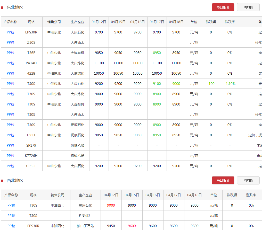The image size is (262, 230).
Task: Open PP粒 link in T30S 大庆石化 row
Action: (10, 84)
